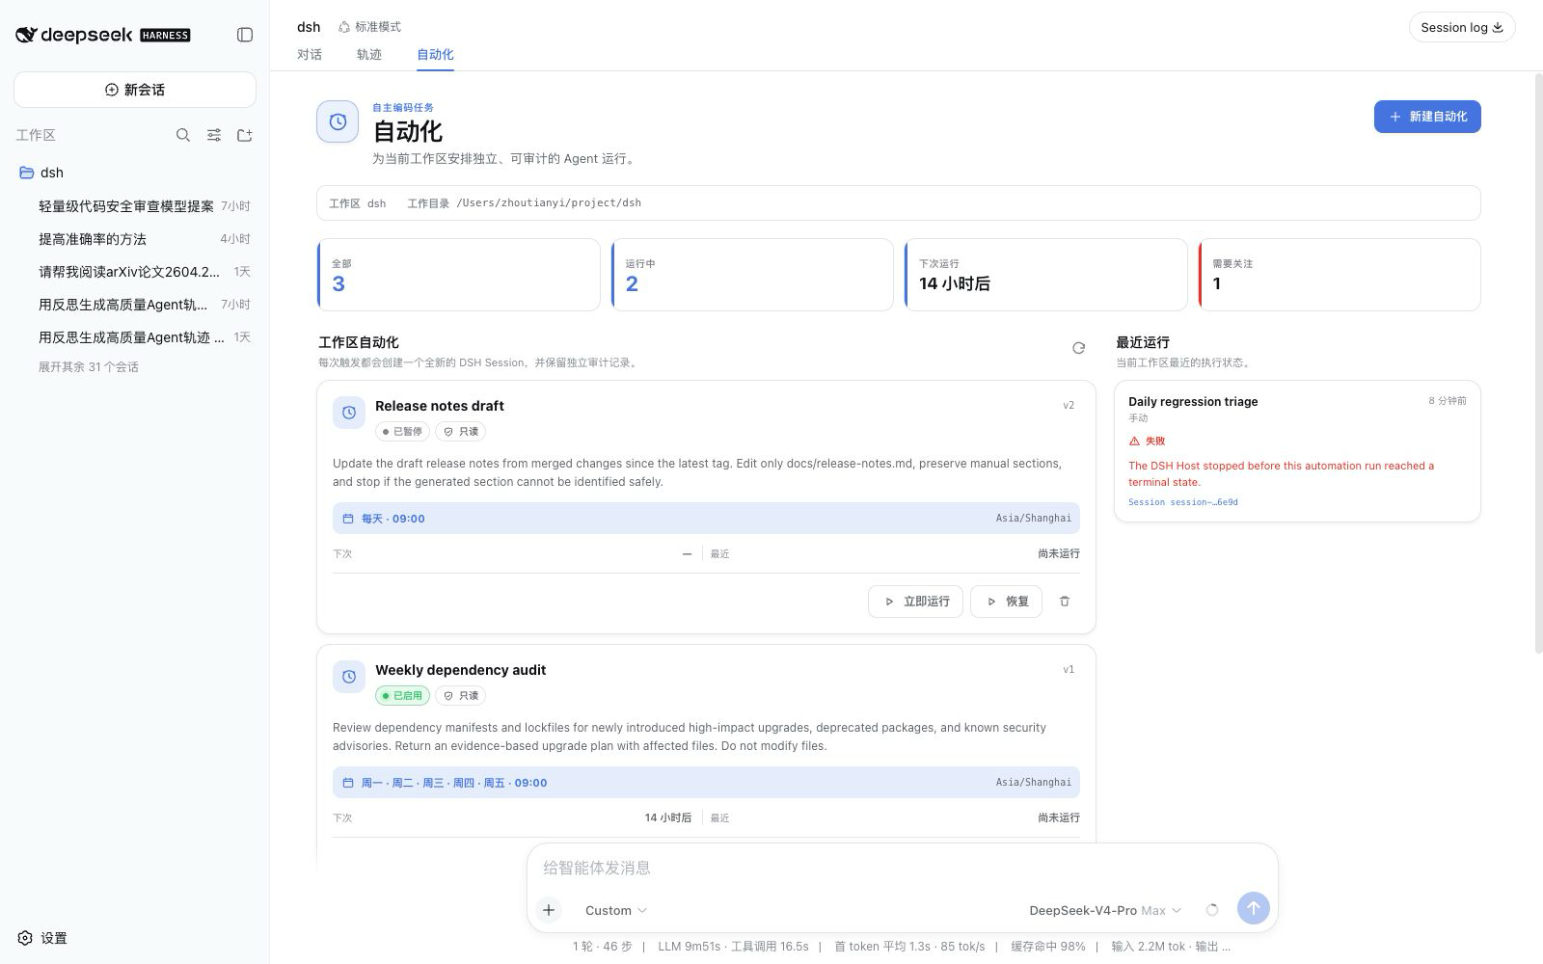The height and width of the screenshot is (964, 1543).
Task: Click 只读 badge on Release notes draft
Action: tap(461, 431)
